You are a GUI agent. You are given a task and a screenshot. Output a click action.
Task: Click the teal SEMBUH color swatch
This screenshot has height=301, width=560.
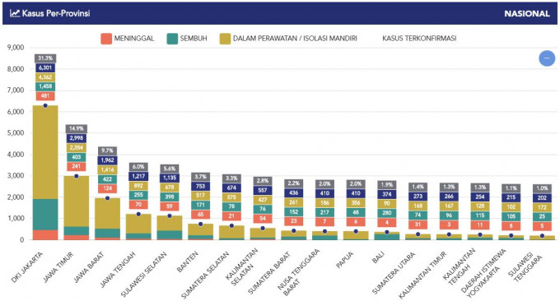click(x=172, y=39)
